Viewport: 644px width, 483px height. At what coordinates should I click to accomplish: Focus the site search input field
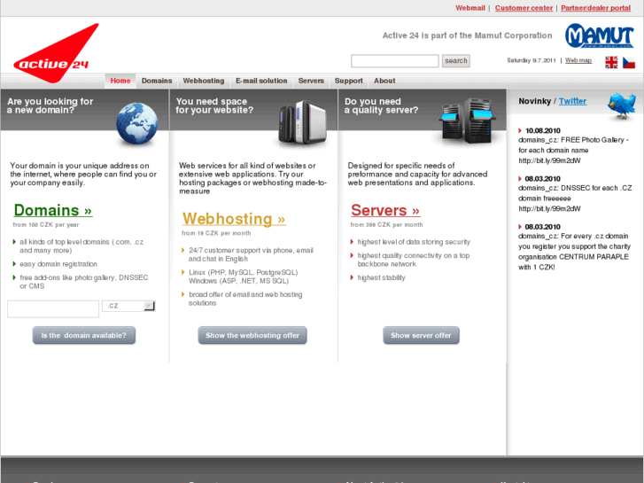[395, 61]
